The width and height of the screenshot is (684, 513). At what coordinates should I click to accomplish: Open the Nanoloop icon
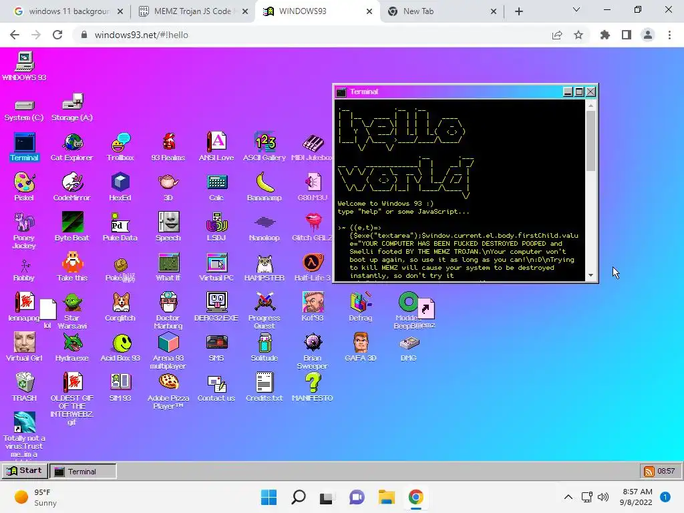(265, 227)
